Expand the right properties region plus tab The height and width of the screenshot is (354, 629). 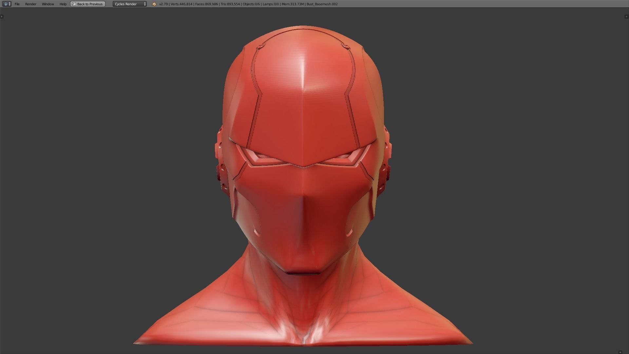pyautogui.click(x=627, y=16)
